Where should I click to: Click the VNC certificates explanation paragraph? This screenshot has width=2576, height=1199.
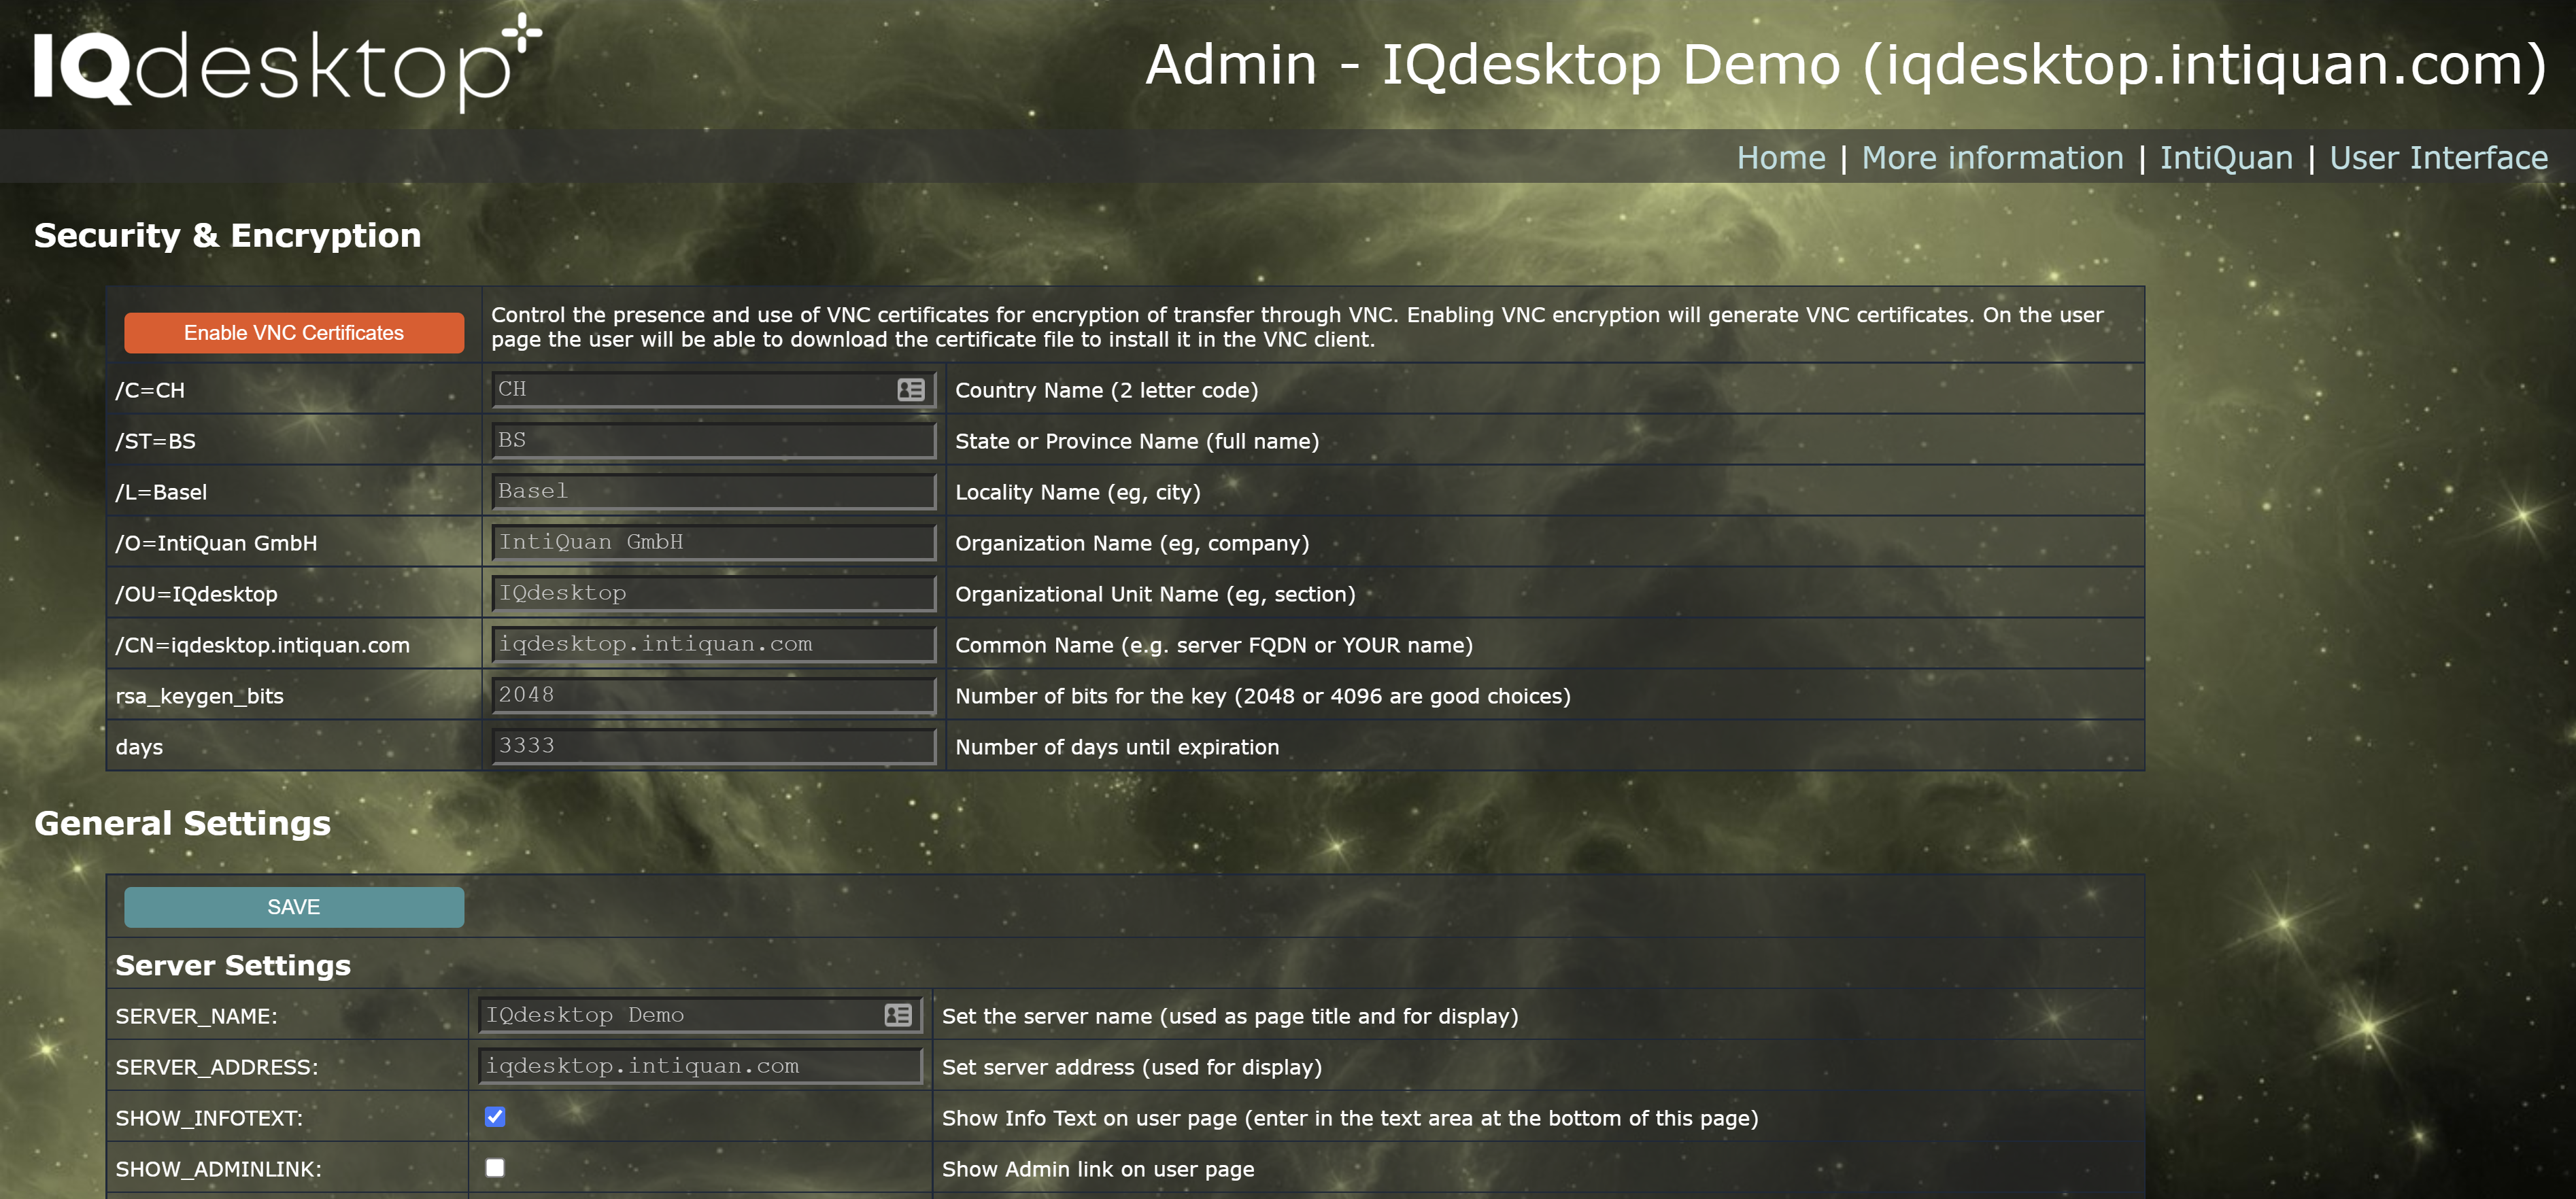pos(1297,327)
